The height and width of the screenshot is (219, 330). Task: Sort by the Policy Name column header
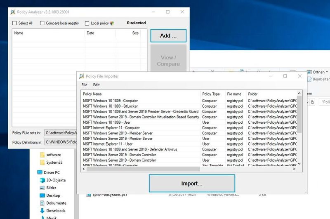point(141,94)
